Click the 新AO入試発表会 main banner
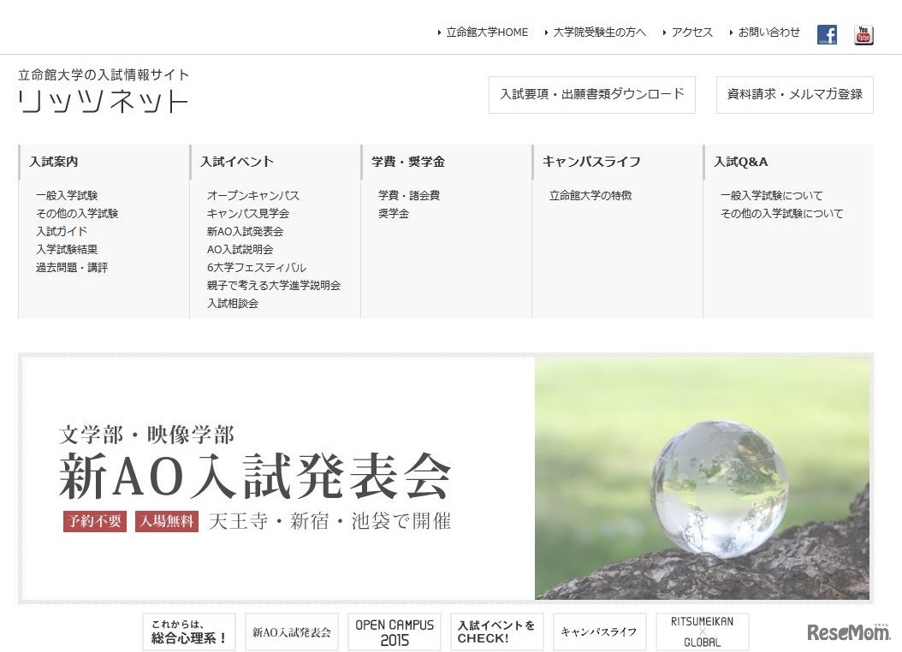 coord(446,478)
